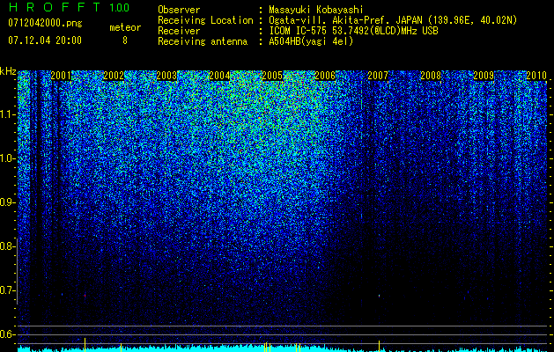554x352 pixels.
Task: Click the yellow meteor marker between 2001 and 2002
Action: pos(85,345)
